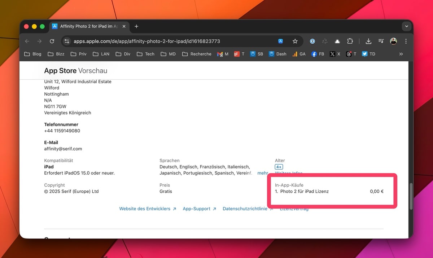Bookmark this page with the star icon
This screenshot has height=258, width=433.
pos(295,41)
